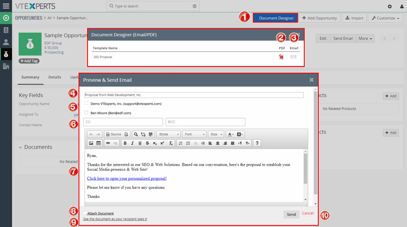Align text left
The width and height of the screenshot is (407, 227).
(x=210, y=143)
